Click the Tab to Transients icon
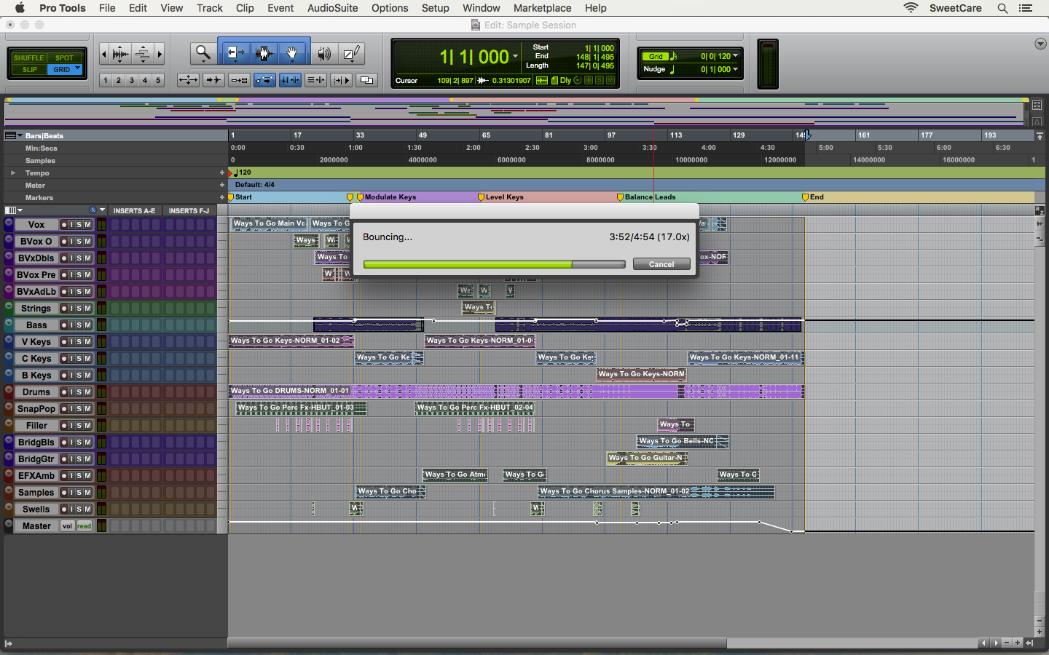This screenshot has height=655, width=1049. 213,80
